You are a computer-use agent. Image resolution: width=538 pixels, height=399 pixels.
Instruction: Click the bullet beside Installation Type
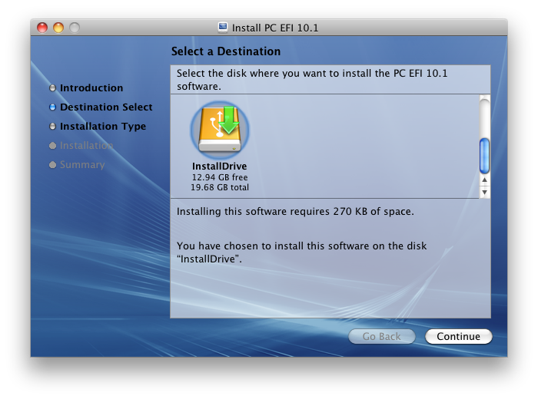click(x=52, y=127)
